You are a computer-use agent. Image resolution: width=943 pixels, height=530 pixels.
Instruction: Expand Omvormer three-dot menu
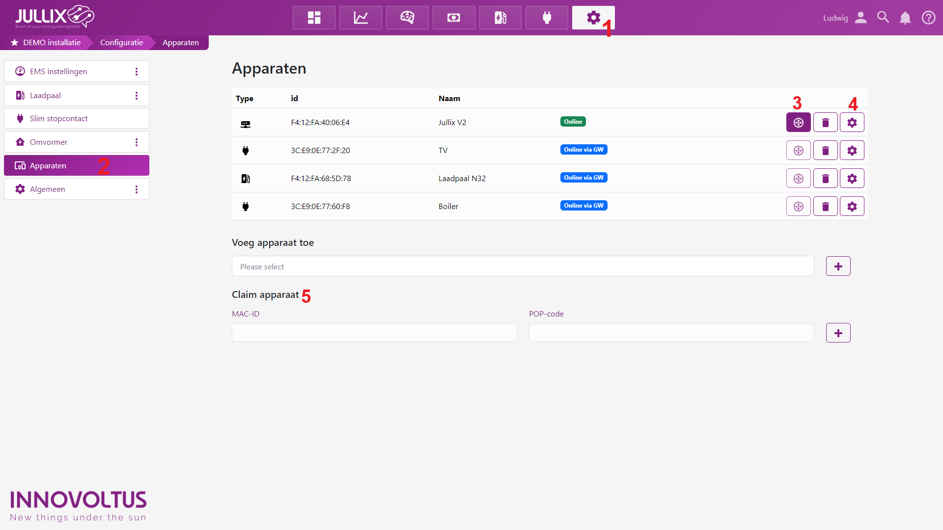coord(137,142)
